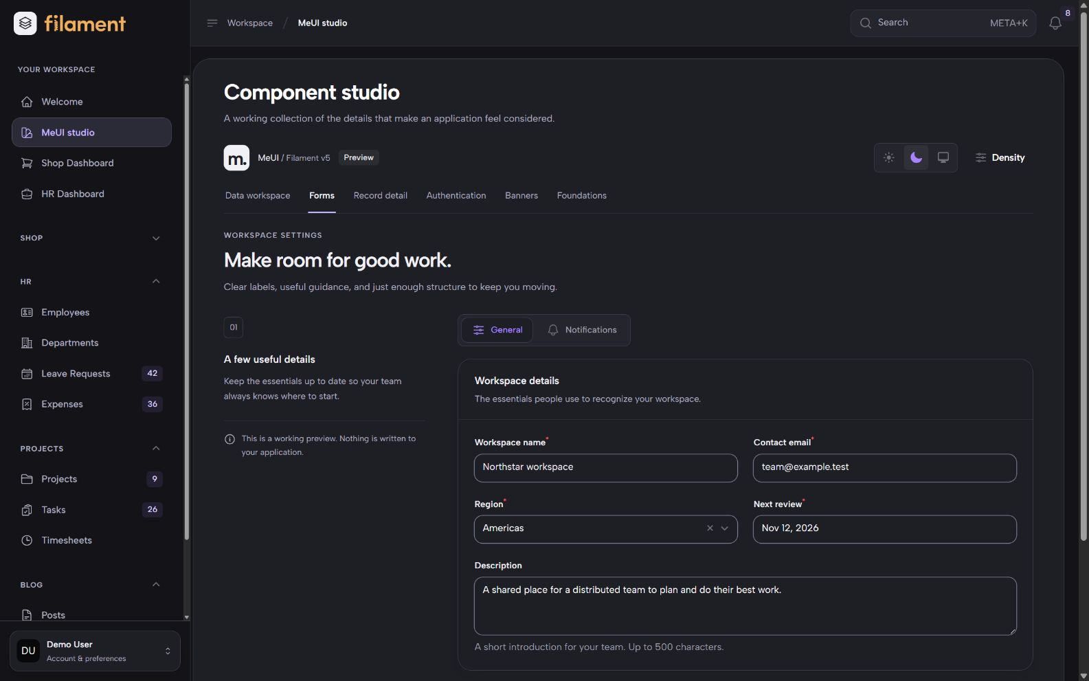Select the Forms tab

(322, 196)
